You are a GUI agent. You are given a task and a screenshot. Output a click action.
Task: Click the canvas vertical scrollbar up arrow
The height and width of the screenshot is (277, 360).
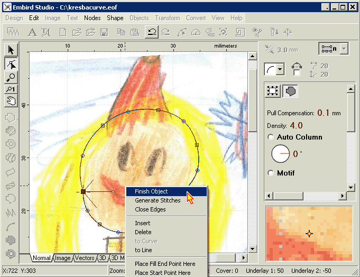tap(252, 56)
